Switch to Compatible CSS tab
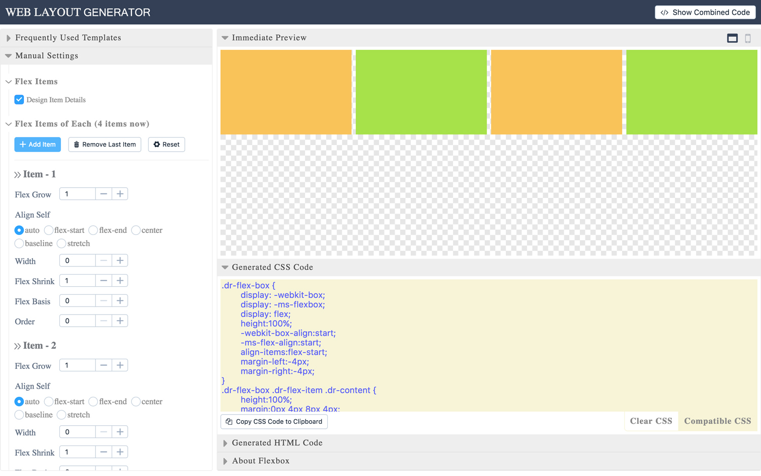 [x=717, y=421]
